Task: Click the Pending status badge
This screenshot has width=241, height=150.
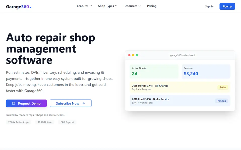Action: 222,101
